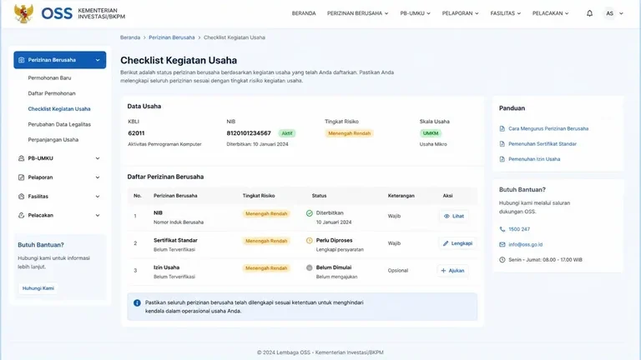
Task: Expand the PB-UMKU sidebar section
Action: tap(60, 158)
